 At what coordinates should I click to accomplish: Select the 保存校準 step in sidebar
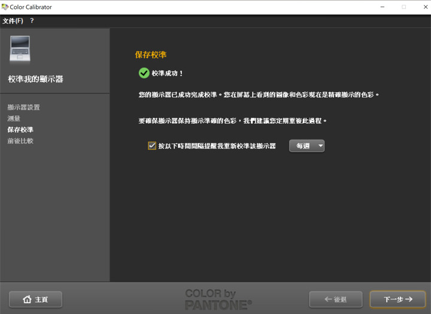[20, 130]
